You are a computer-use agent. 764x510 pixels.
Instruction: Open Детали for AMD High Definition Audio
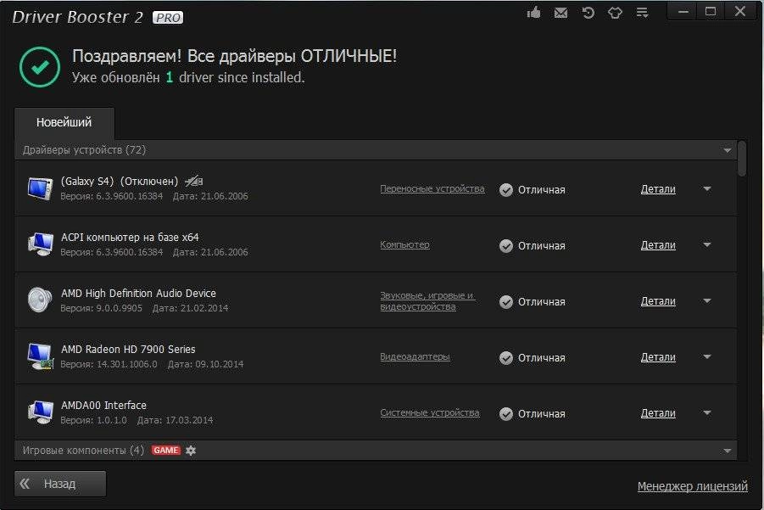pyautogui.click(x=658, y=301)
